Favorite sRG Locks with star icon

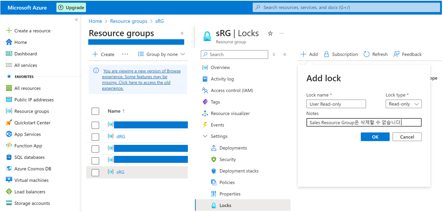pyautogui.click(x=270, y=33)
